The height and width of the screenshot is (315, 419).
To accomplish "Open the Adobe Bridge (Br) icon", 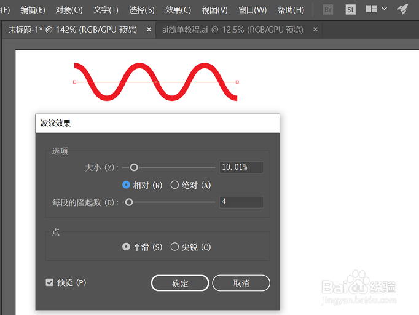I will point(328,10).
